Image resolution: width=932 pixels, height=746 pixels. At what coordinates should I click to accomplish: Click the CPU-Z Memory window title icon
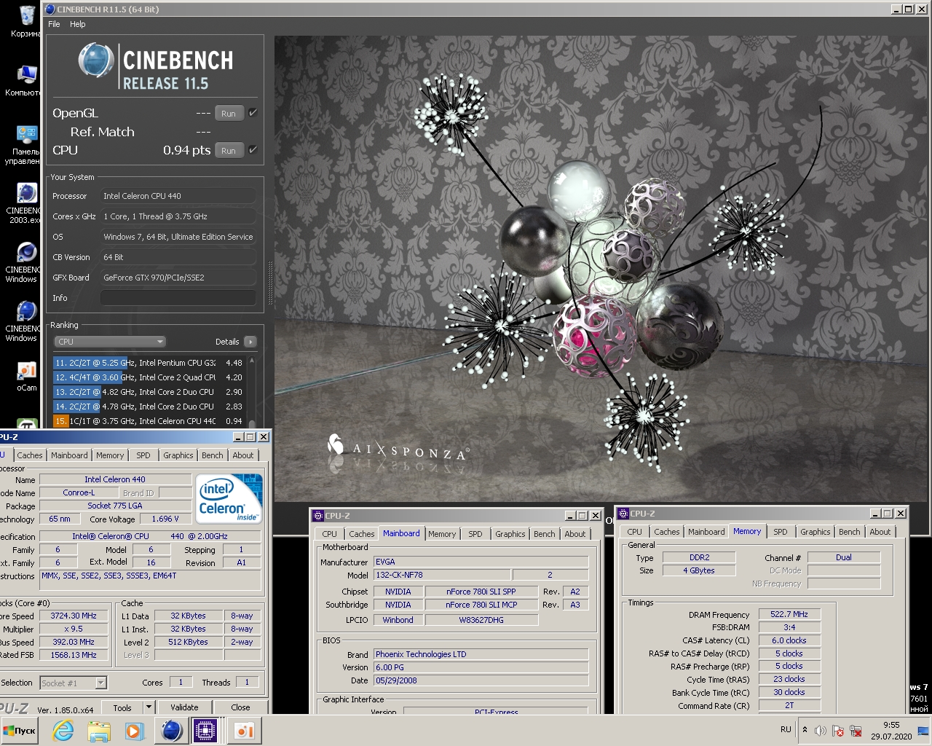[623, 514]
